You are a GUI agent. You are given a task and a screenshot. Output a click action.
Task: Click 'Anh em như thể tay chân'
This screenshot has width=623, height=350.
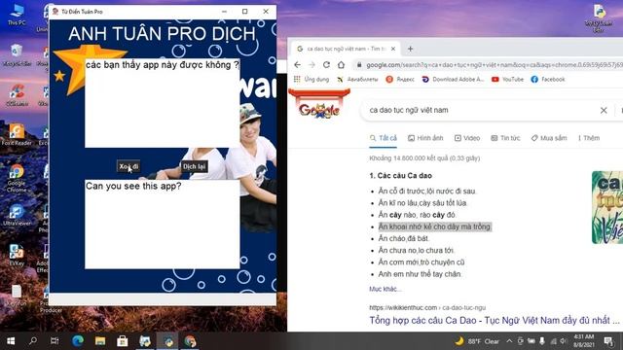[x=420, y=274]
